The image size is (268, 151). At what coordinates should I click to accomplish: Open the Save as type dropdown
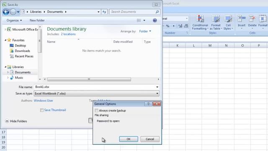97,94
